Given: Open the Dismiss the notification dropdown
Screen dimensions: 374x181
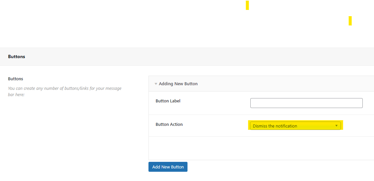Looking at the screenshot, I should (291, 126).
